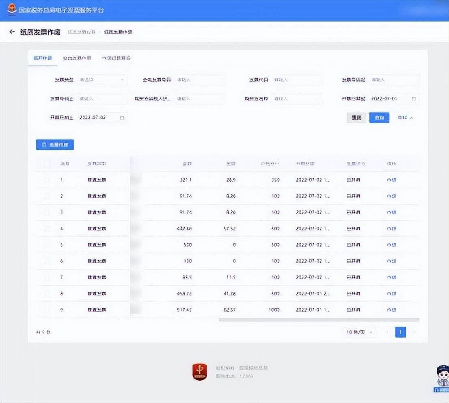
Task: Click the 全电发票号码 input field
Action: 200,80
